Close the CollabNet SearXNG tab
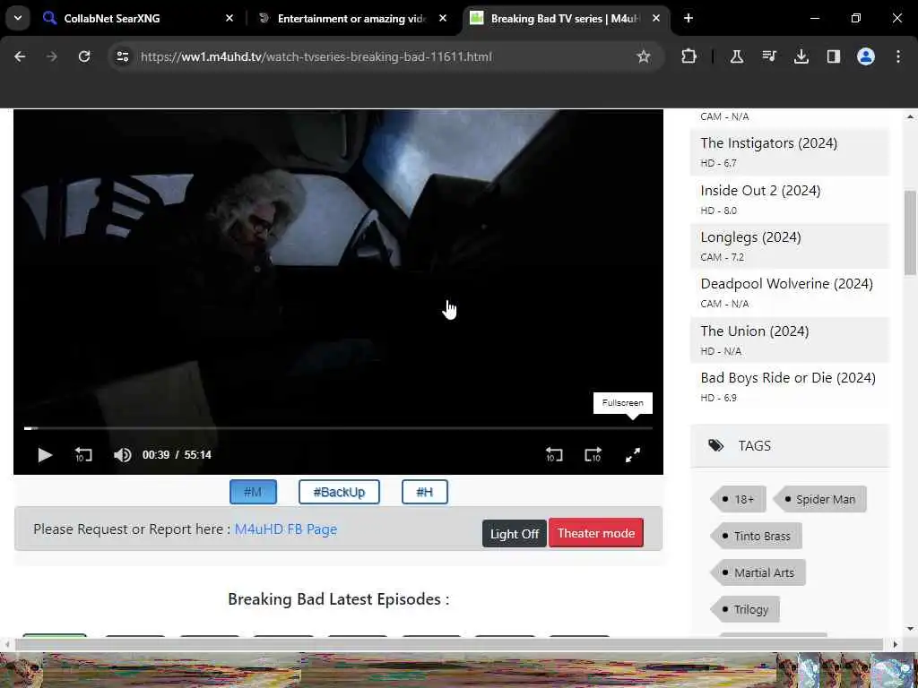Image resolution: width=918 pixels, height=688 pixels. click(x=229, y=18)
